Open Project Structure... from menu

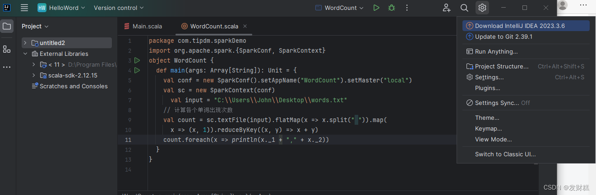526,66
